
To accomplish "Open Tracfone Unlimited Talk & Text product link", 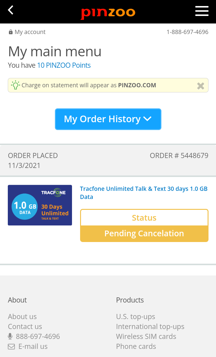I will tap(144, 193).
